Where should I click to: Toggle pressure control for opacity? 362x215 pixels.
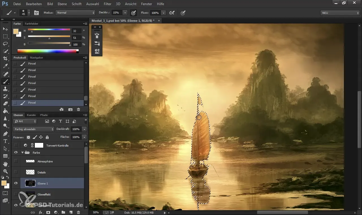(133, 13)
